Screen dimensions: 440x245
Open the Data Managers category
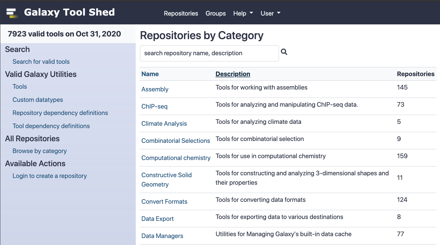click(162, 236)
